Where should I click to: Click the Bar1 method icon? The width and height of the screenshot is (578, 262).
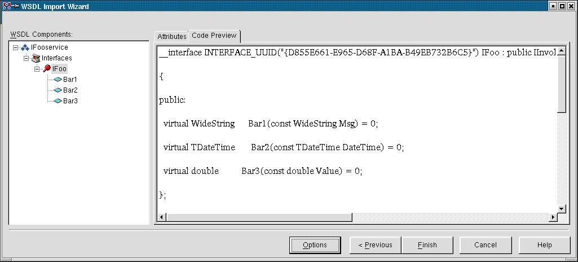58,80
